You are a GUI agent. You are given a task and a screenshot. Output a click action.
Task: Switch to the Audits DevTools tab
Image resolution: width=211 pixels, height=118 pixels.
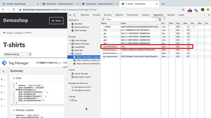(181, 15)
